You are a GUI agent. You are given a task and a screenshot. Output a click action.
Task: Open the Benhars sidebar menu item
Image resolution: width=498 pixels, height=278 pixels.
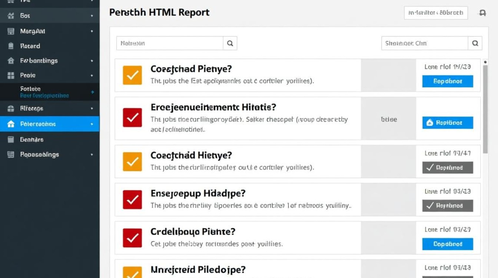click(32, 139)
